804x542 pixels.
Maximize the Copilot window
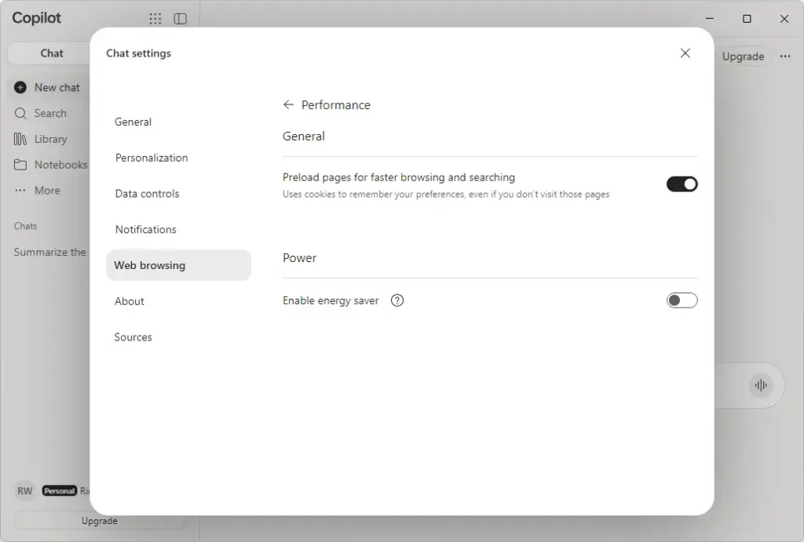[x=747, y=19]
